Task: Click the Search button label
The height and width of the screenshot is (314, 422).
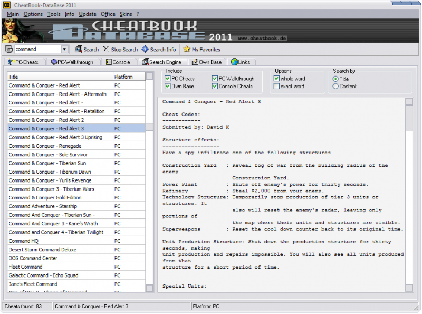Action: pos(91,50)
